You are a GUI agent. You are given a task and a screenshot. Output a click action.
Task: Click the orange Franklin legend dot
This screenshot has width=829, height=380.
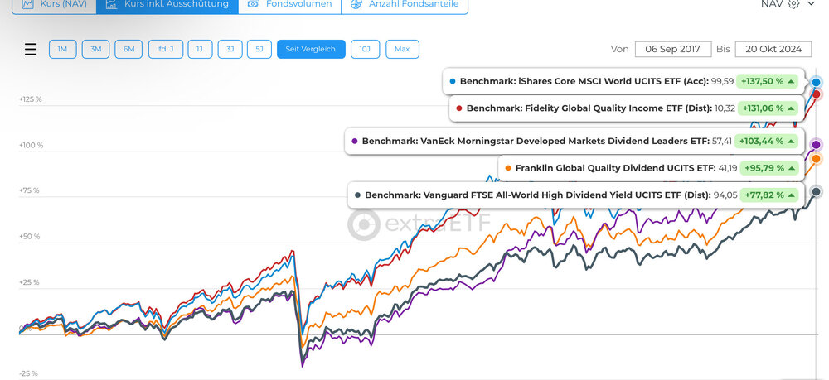coord(507,168)
